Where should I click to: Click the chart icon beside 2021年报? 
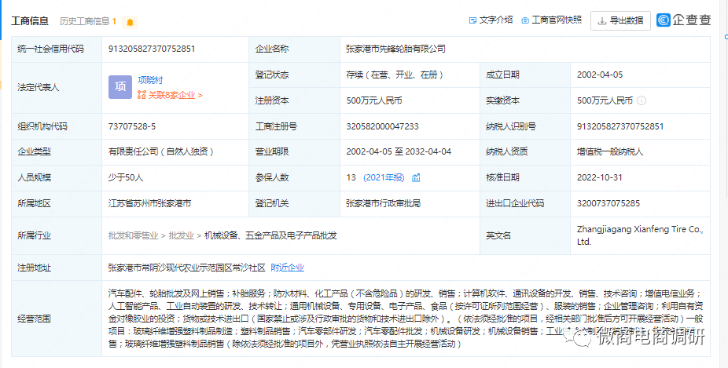[x=416, y=177]
